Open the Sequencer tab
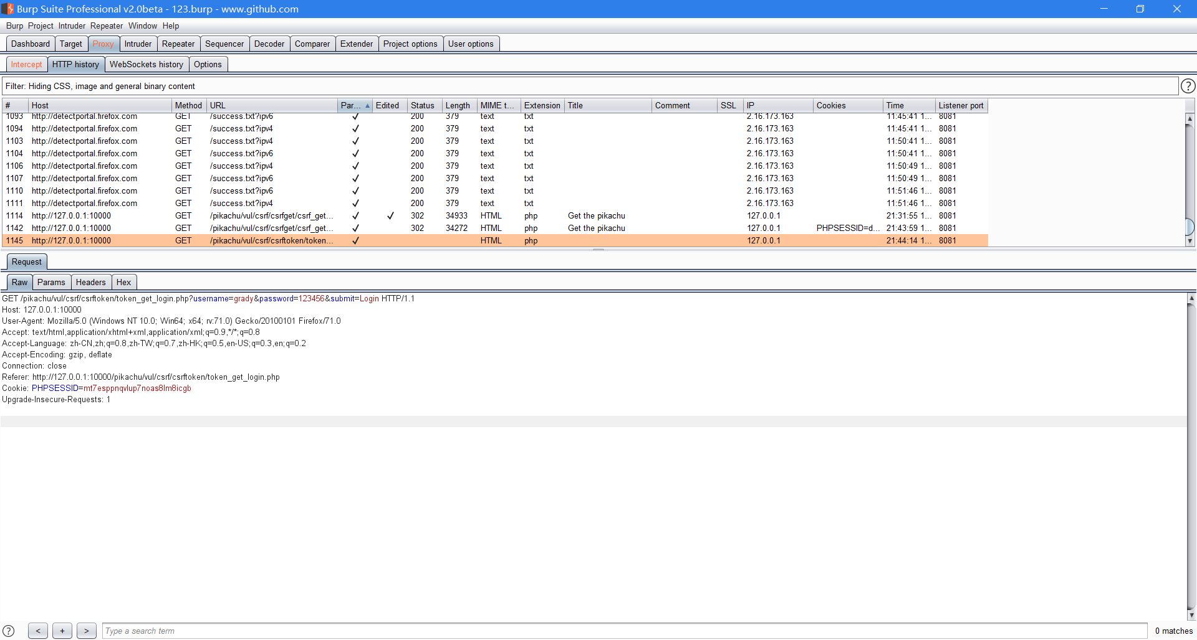This screenshot has width=1197, height=640. pyautogui.click(x=224, y=44)
